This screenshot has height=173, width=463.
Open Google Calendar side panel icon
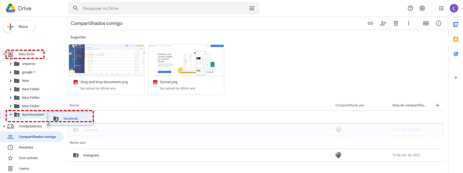point(456,24)
